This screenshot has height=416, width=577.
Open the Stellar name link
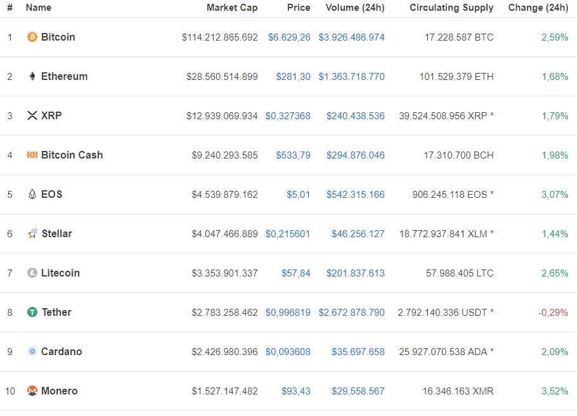pyautogui.click(x=57, y=234)
